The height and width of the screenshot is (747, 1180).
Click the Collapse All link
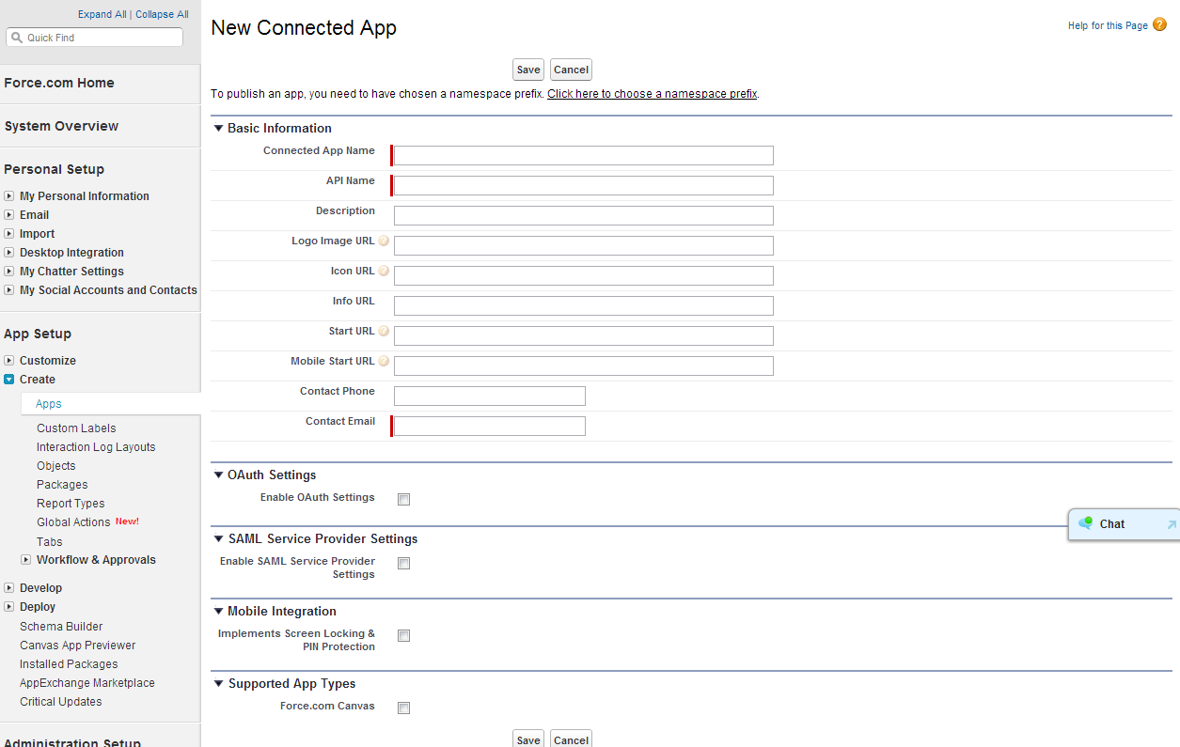(162, 14)
